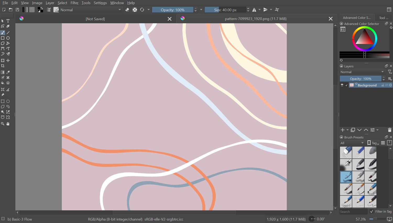This screenshot has height=223, width=393.
Task: Open the fill gradients chooser
Action: [25, 10]
